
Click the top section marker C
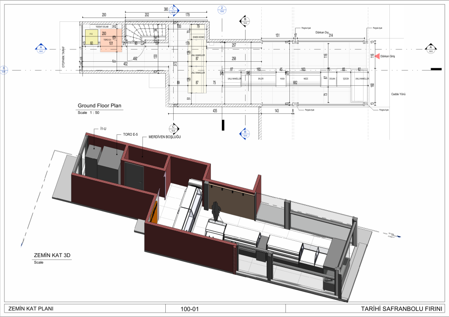pyautogui.click(x=173, y=11)
